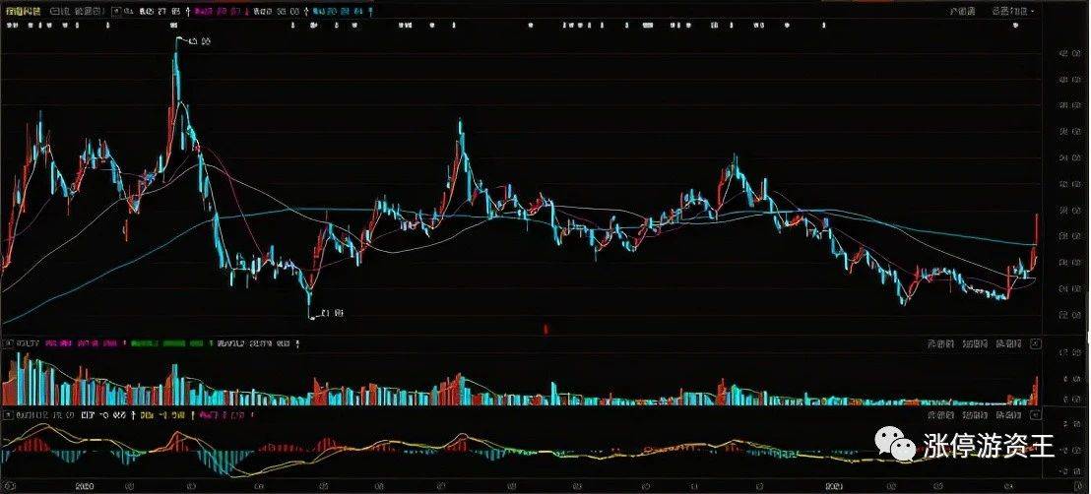This screenshot has height=494, width=1091.
Task: Click third right-side button in MACD panel header
Action: point(1009,415)
